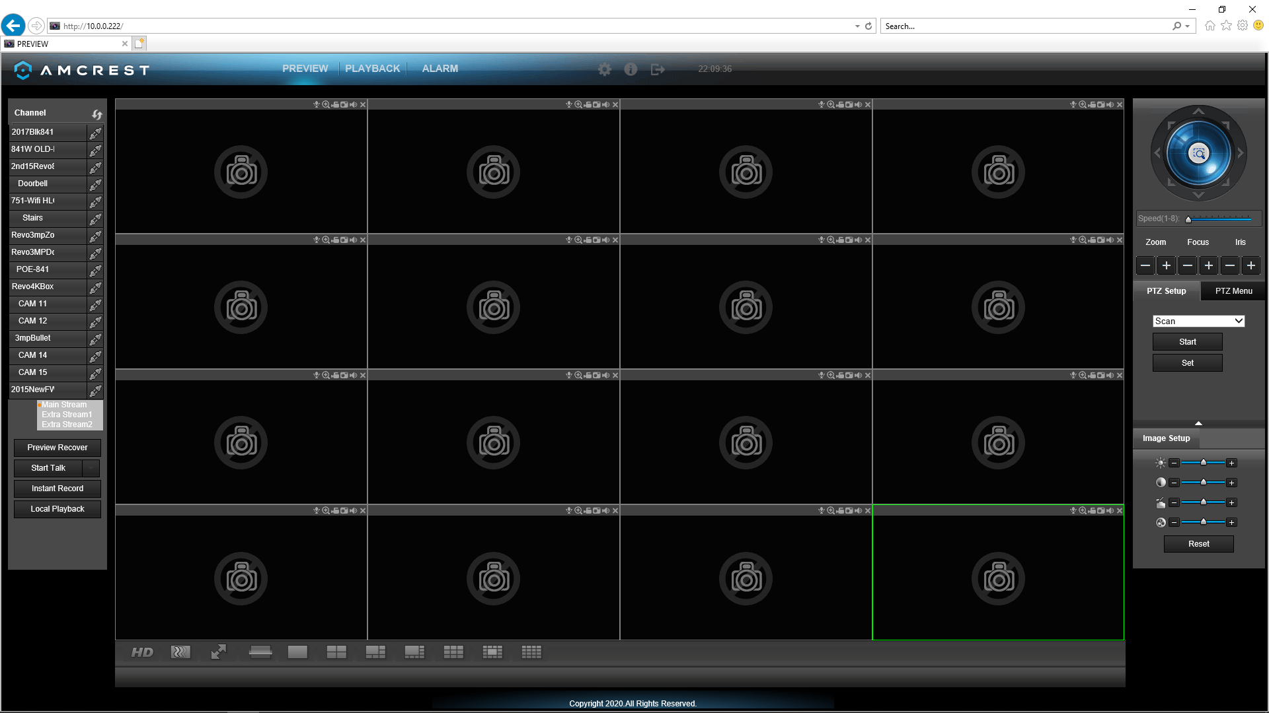Select the Image Setup tab
This screenshot has width=1269, height=713.
click(x=1166, y=438)
